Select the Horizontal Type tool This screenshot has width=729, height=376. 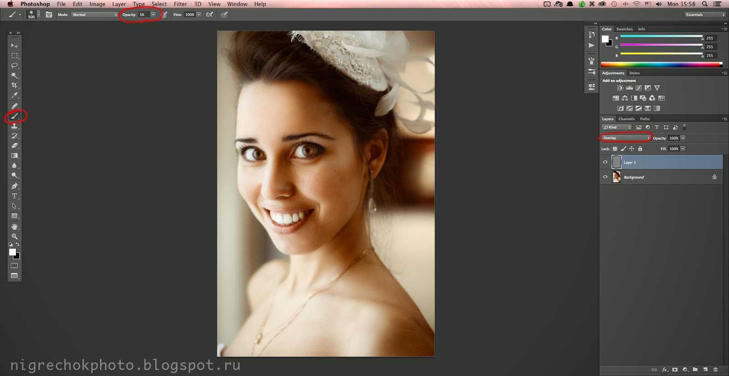(x=15, y=196)
